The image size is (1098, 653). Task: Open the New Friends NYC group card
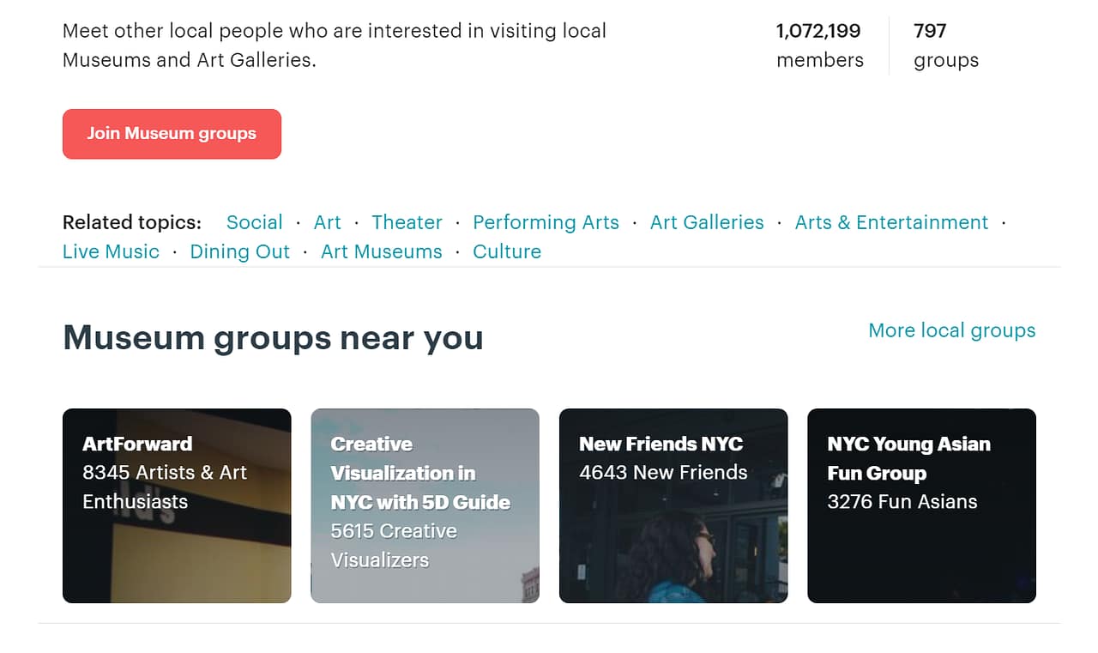pyautogui.click(x=673, y=505)
